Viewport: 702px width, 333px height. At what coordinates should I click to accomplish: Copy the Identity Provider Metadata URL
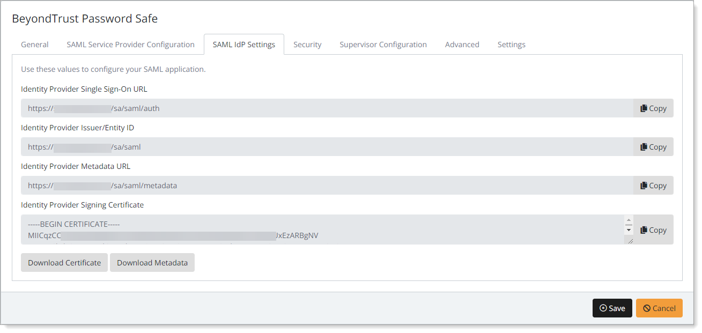coord(653,186)
